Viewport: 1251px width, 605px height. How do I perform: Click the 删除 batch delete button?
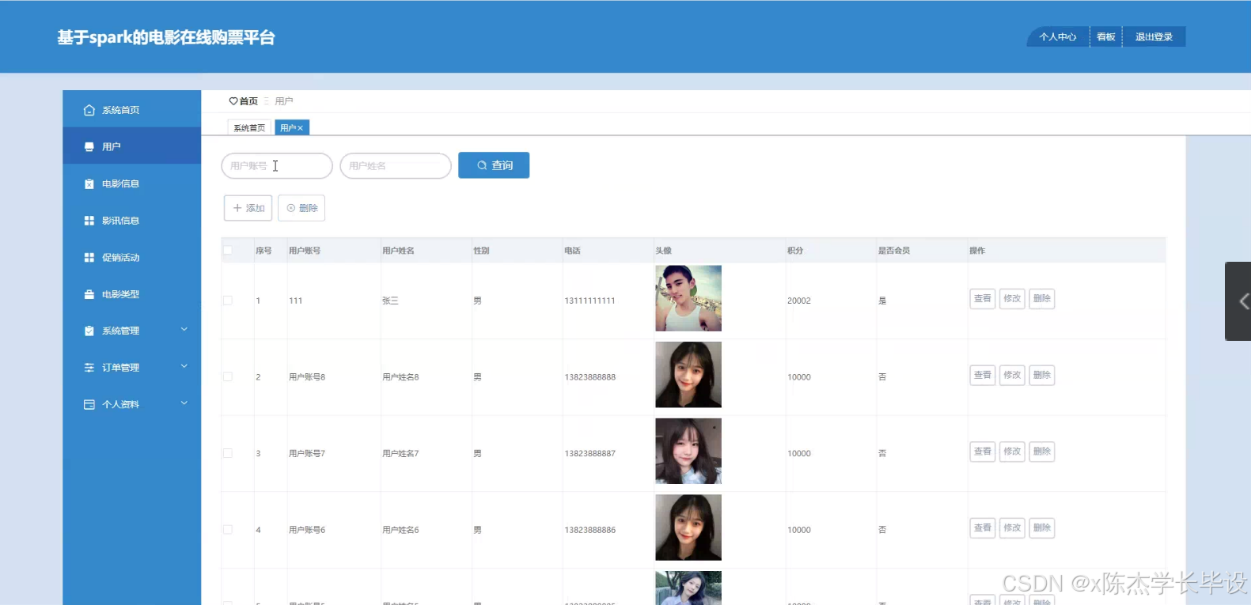point(301,208)
